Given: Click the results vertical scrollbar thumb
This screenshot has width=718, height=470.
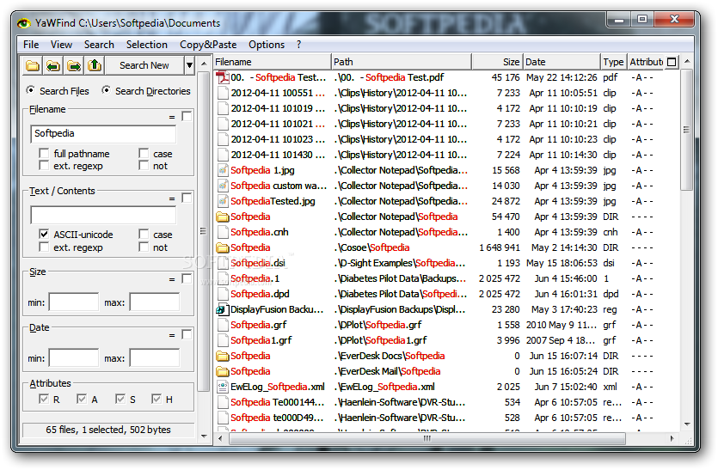Looking at the screenshot, I should pyautogui.click(x=686, y=130).
